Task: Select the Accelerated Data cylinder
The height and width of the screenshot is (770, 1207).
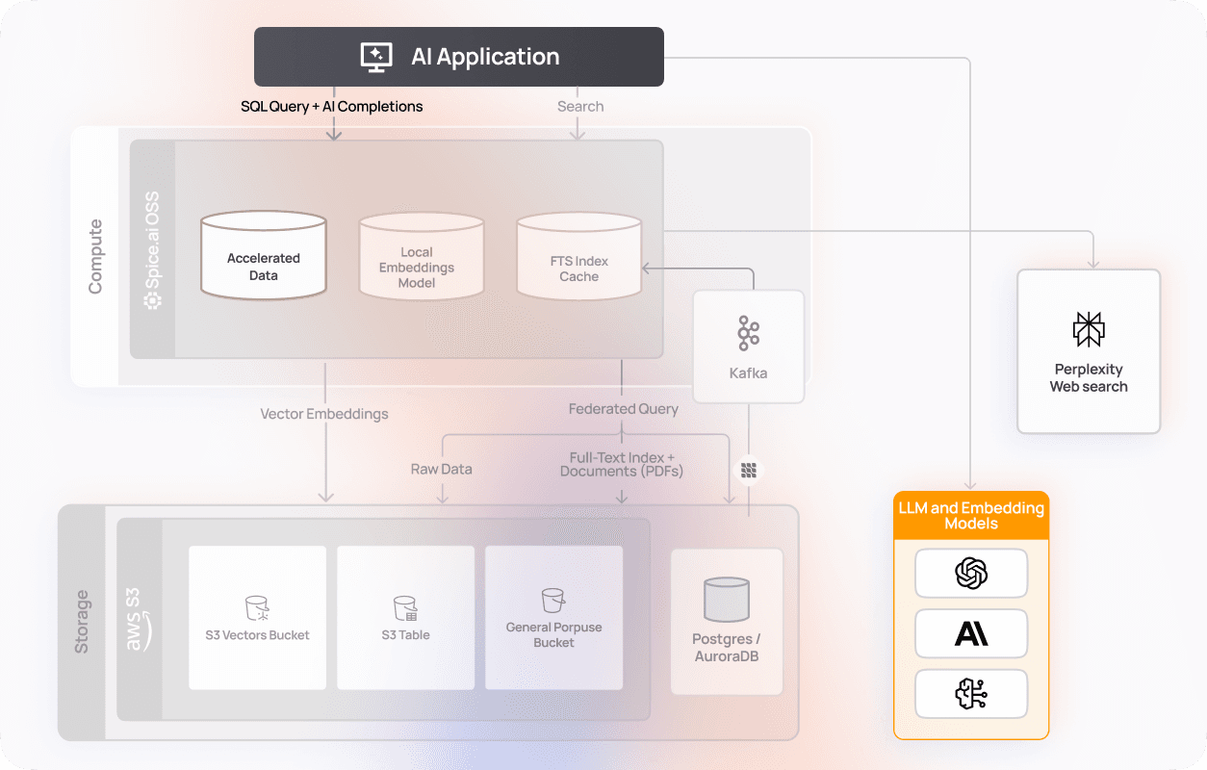Action: point(264,255)
